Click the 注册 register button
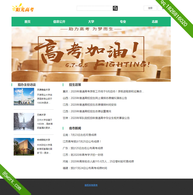193x195 pixels. [150, 8]
